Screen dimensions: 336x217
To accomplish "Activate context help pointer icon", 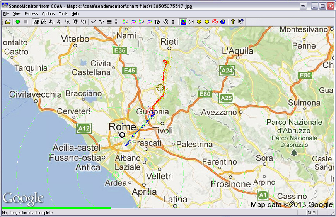I will tap(240, 22).
